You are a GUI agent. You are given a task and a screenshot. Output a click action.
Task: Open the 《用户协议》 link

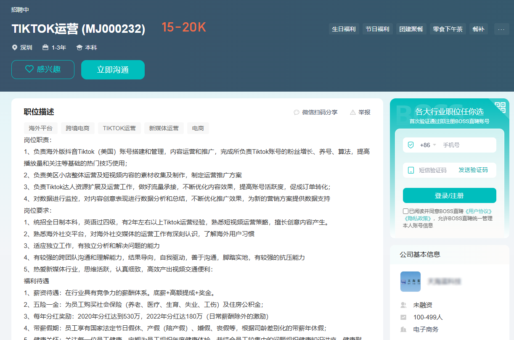pyautogui.click(x=477, y=211)
